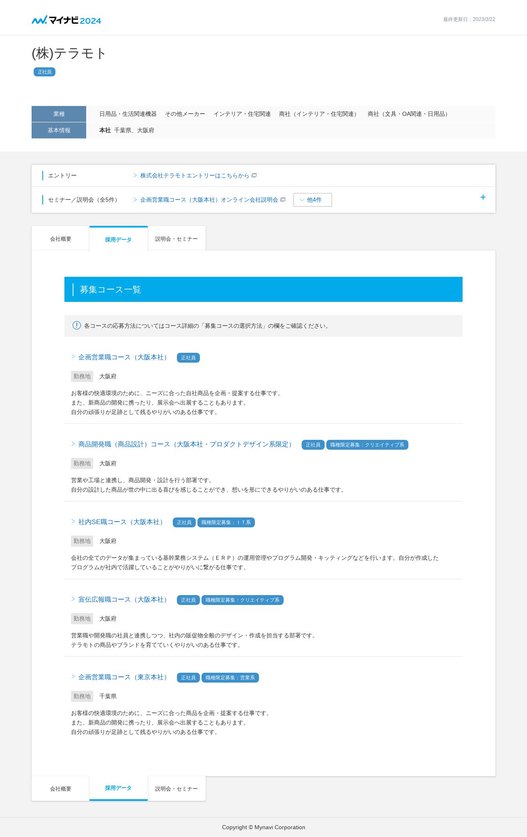Open 企画営業職コース（東京本社） course details

point(124,677)
